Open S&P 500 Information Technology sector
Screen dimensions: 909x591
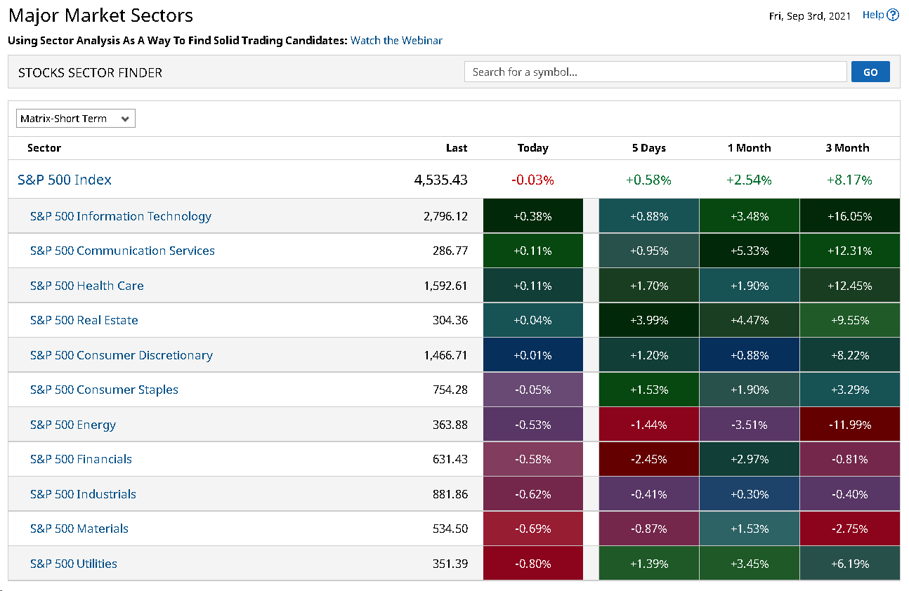click(x=121, y=216)
